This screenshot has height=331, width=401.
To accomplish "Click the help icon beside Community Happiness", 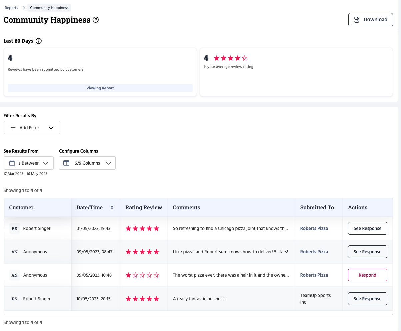I will [96, 20].
